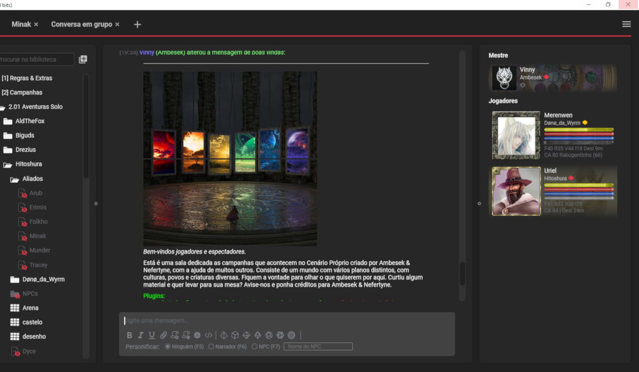Select the Narrador (F6) radio option
Screen dimensions: 639x372
click(x=211, y=346)
